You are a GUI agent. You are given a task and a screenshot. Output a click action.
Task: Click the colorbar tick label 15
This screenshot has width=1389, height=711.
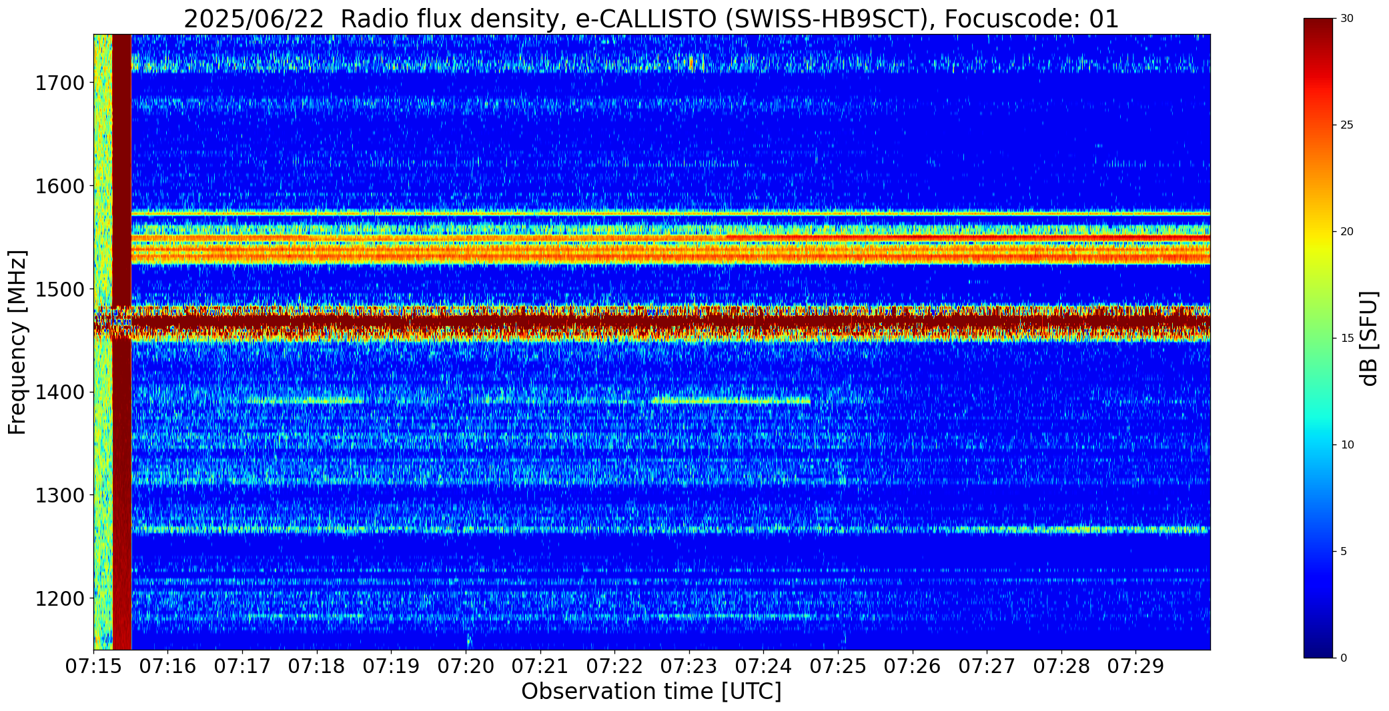(x=1347, y=339)
